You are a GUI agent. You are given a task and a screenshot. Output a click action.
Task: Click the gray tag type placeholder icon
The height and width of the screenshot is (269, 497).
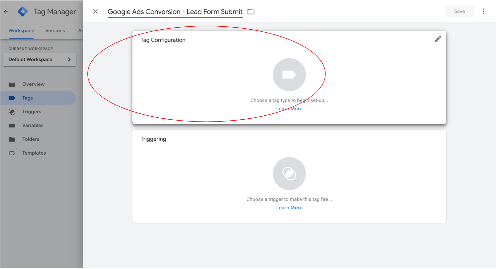tap(289, 75)
